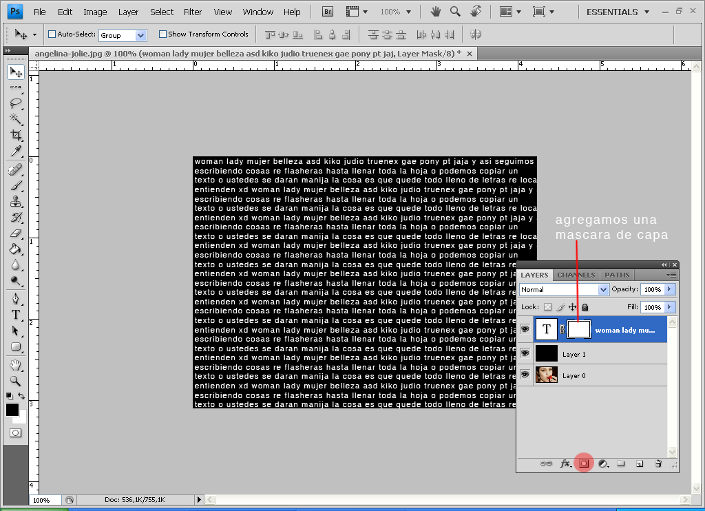Hide Layer 1 visibility

[x=525, y=353]
